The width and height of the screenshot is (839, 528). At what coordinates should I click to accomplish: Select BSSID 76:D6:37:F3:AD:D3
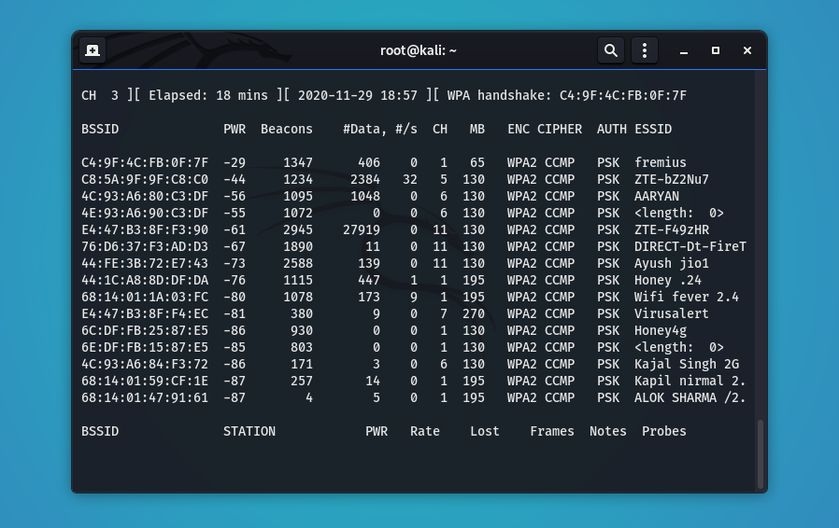(x=145, y=247)
